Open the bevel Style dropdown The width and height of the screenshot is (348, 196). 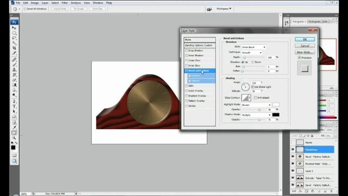253,47
